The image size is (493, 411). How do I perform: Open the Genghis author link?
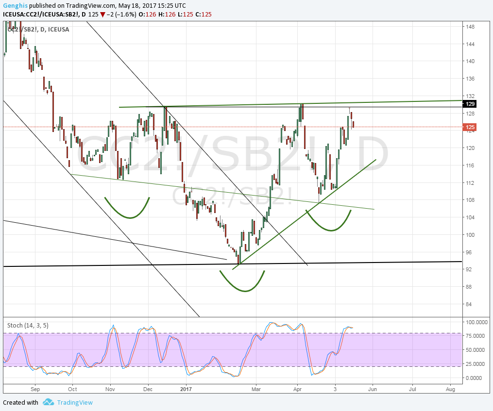pyautogui.click(x=15, y=6)
